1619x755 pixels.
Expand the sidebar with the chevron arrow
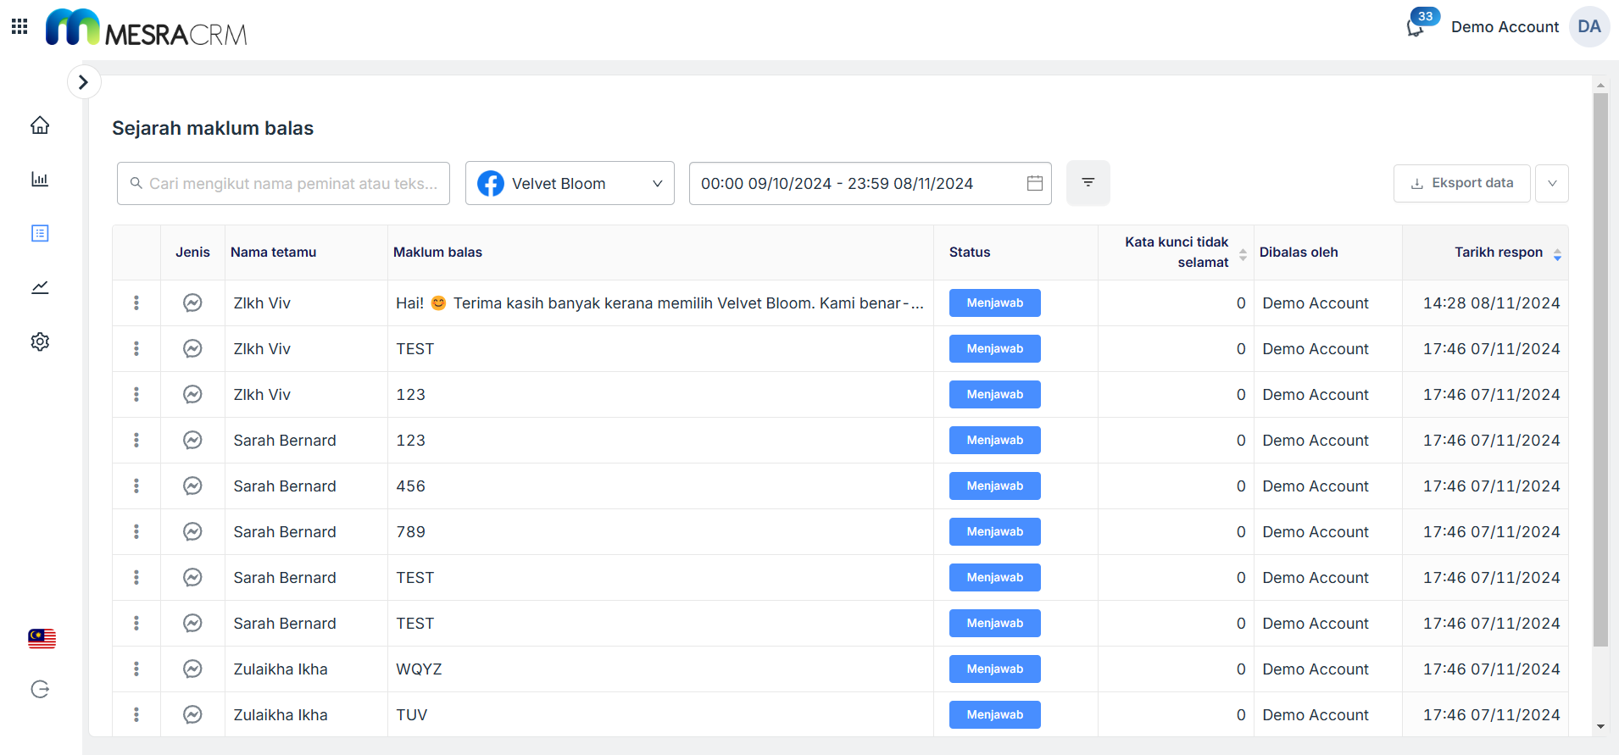pos(83,82)
